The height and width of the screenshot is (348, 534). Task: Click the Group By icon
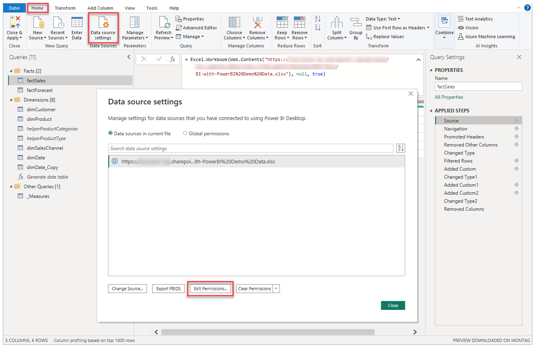click(x=355, y=23)
